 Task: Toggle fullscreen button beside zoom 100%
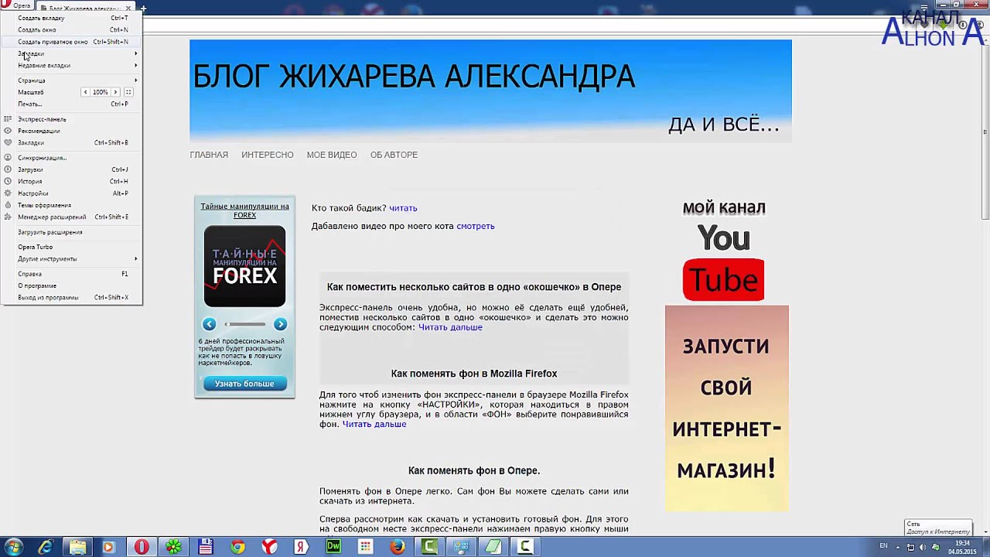point(128,92)
